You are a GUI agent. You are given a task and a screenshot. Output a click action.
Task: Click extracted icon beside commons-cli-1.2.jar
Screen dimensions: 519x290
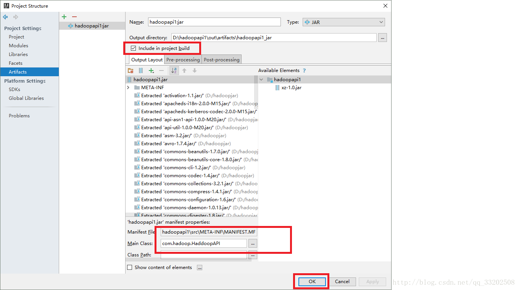pos(137,168)
